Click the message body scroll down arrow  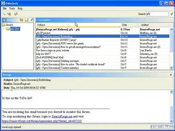tap(171, 121)
